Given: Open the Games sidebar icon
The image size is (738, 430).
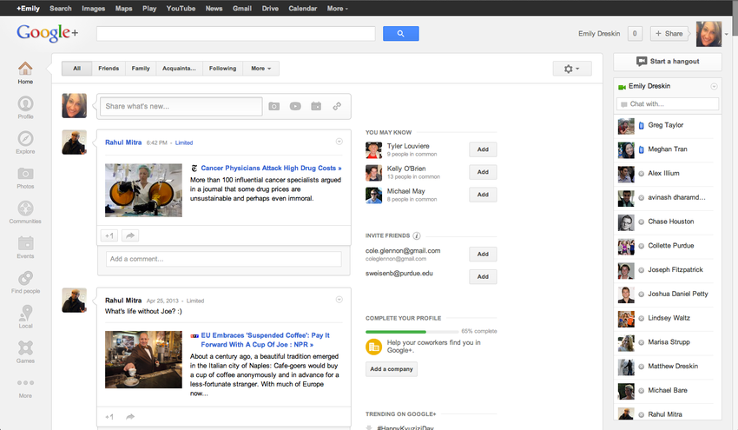Looking at the screenshot, I should click(25, 348).
